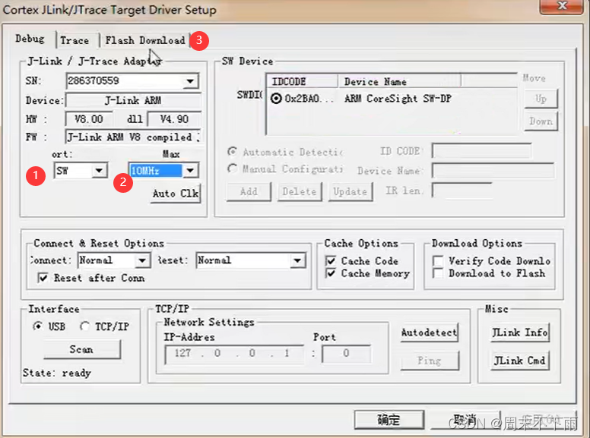Click the red circle marker numbered 2
The height and width of the screenshot is (438, 590).
click(x=122, y=182)
